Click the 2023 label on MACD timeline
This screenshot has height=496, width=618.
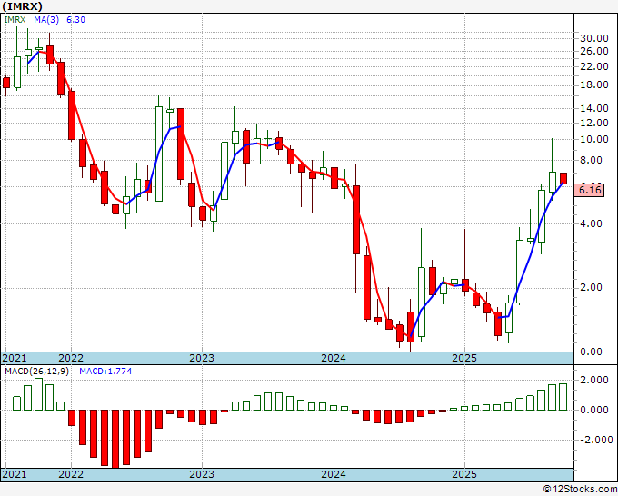pos(202,474)
